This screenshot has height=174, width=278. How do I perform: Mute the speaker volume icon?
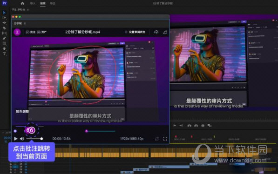tap(22, 139)
